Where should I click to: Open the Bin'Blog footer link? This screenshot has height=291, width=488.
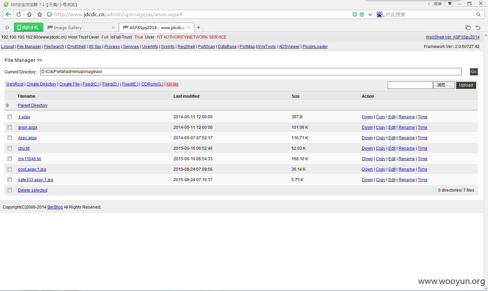[55, 207]
